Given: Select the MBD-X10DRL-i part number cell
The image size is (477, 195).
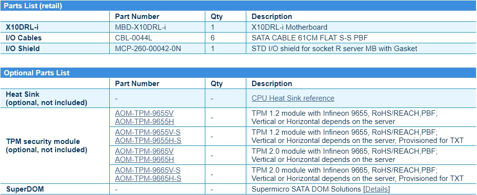Looking at the screenshot, I should tap(140, 27).
